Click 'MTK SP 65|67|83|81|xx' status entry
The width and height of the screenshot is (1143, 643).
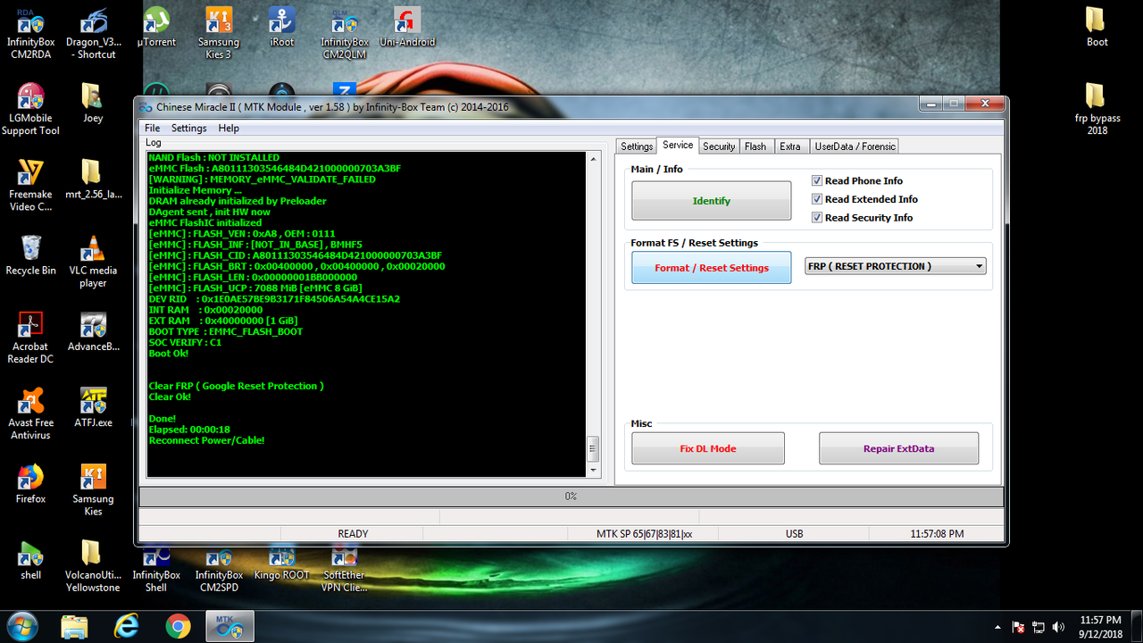coord(644,534)
